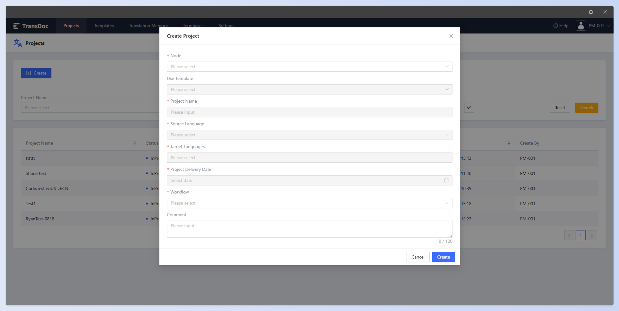The height and width of the screenshot is (311, 619).
Task: Select the Test1 project row
Action: click(31, 204)
